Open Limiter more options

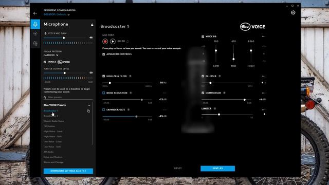coord(264,109)
